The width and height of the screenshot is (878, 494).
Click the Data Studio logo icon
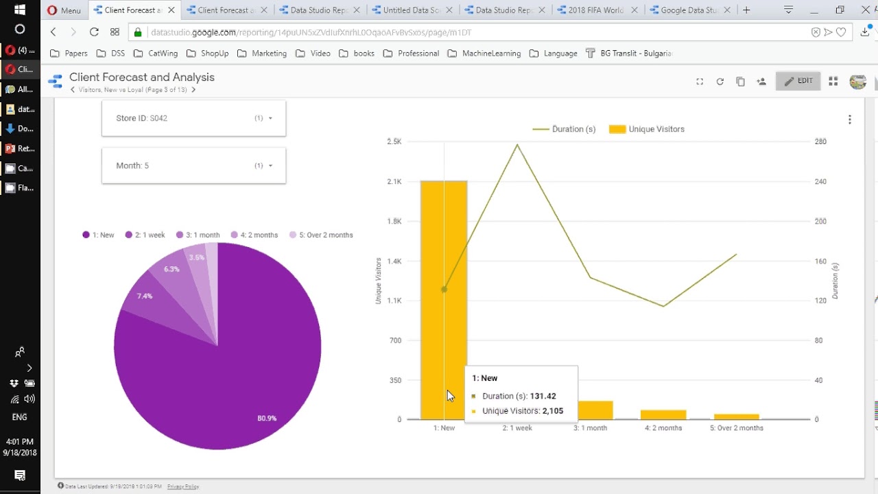point(55,82)
